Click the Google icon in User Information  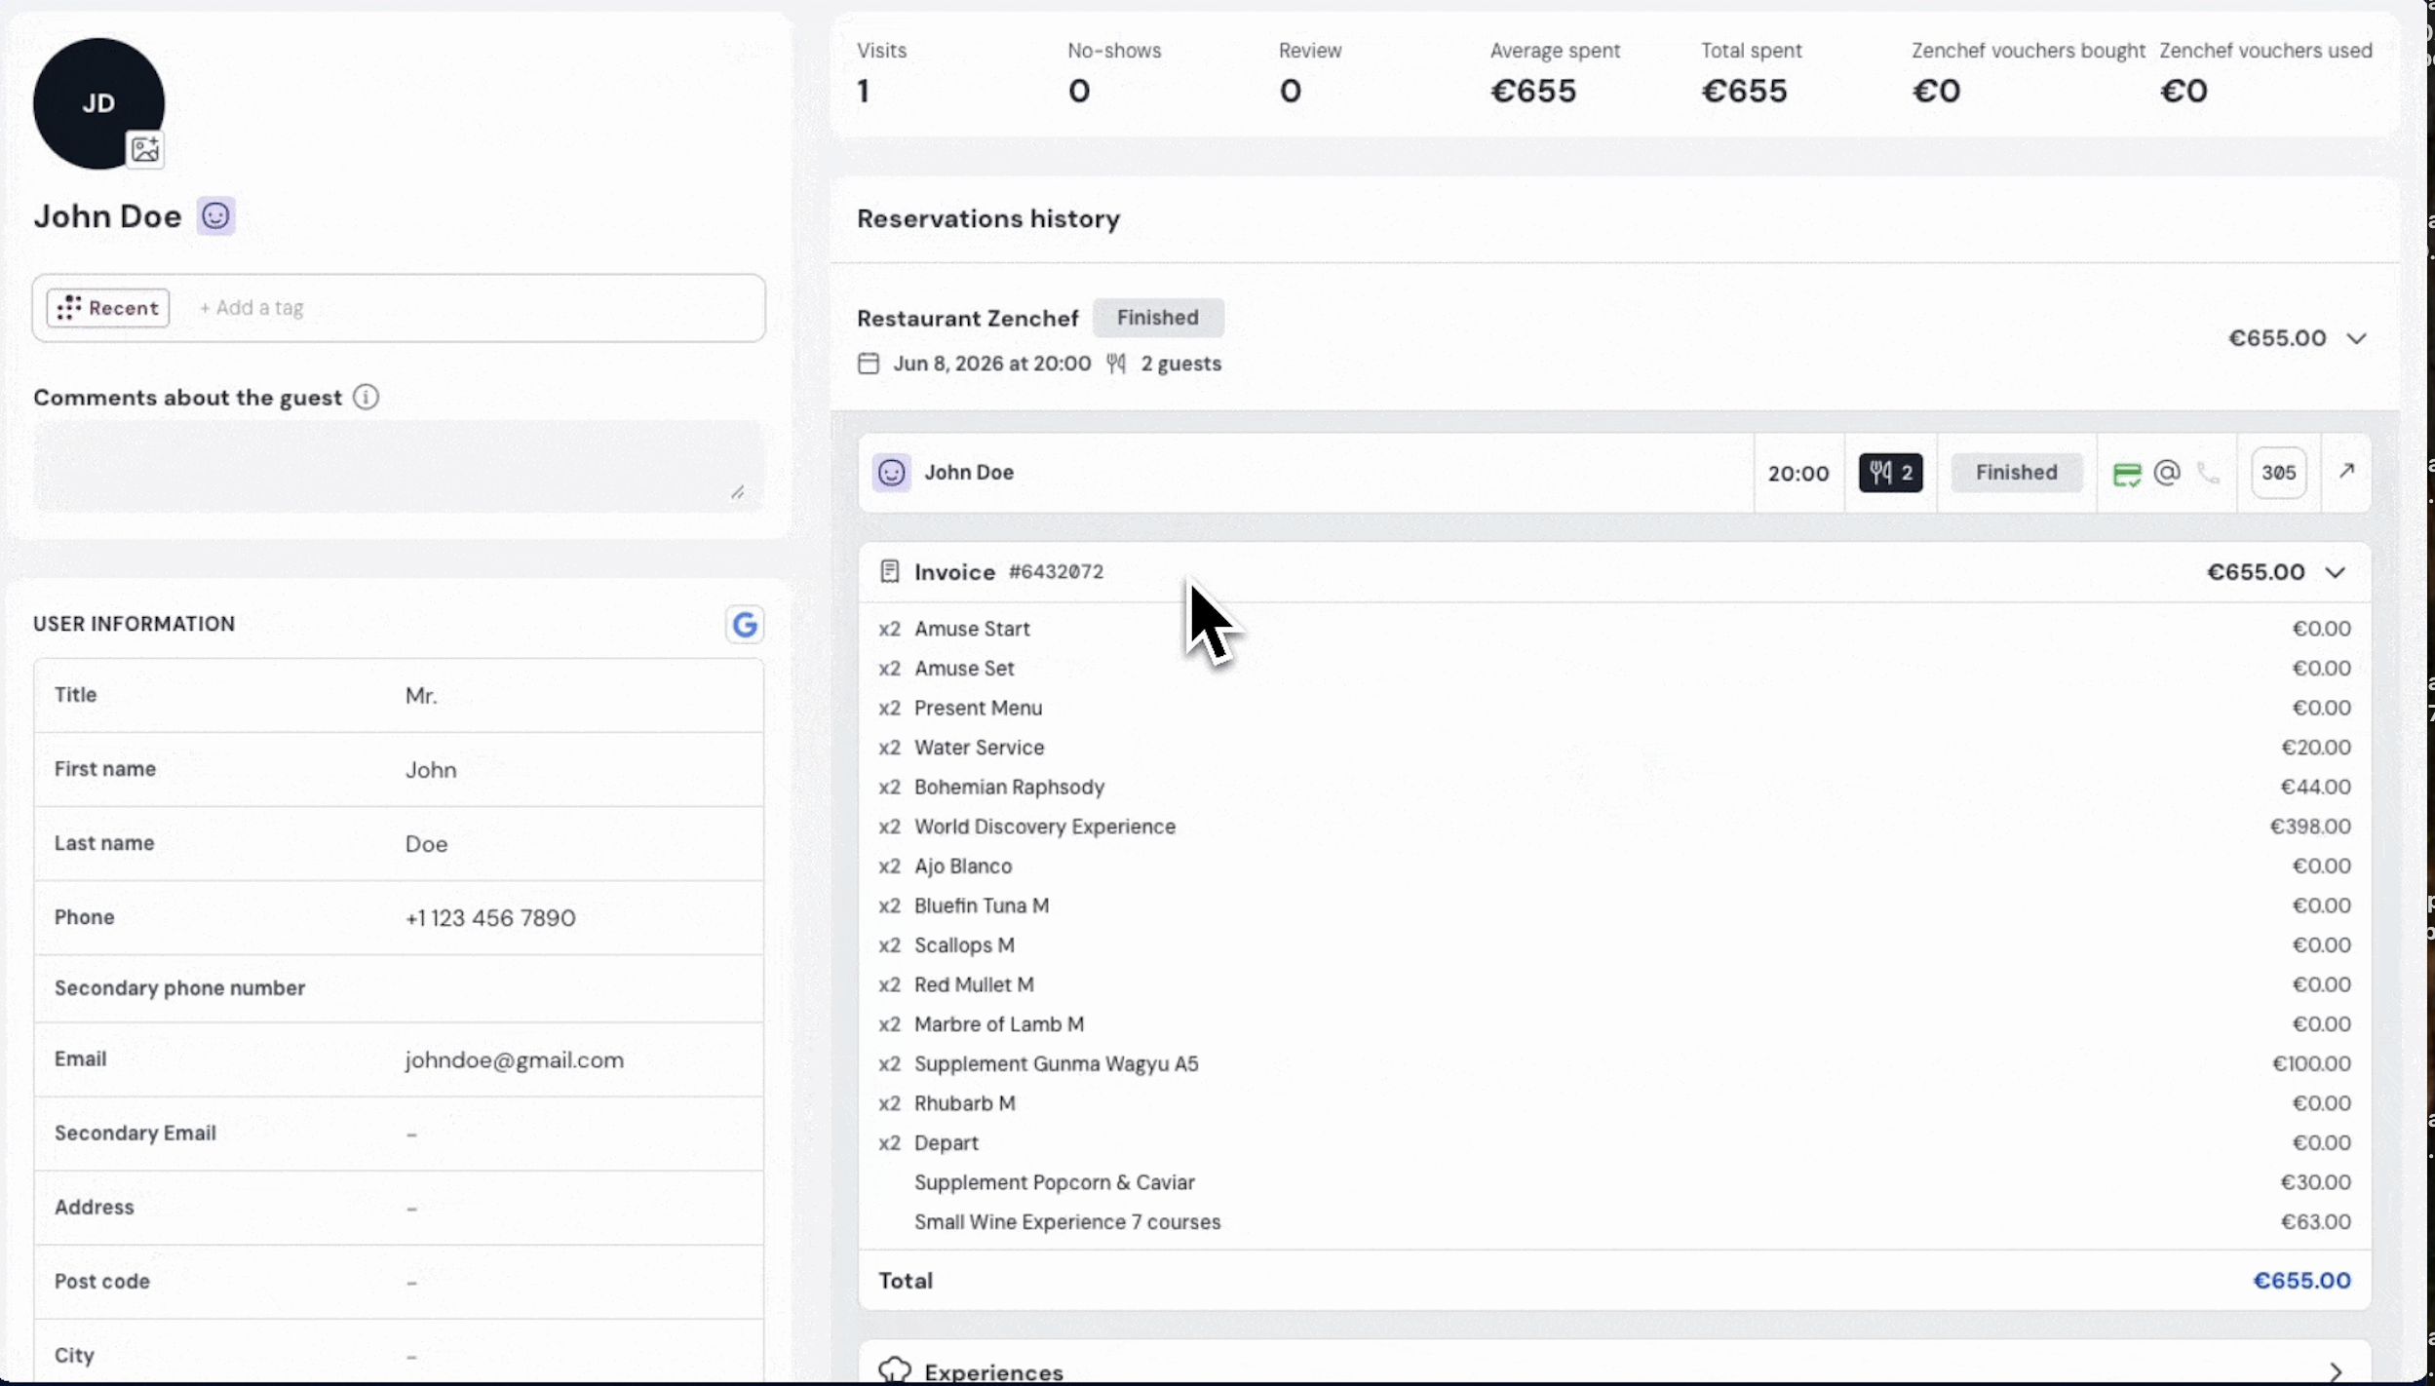(745, 625)
